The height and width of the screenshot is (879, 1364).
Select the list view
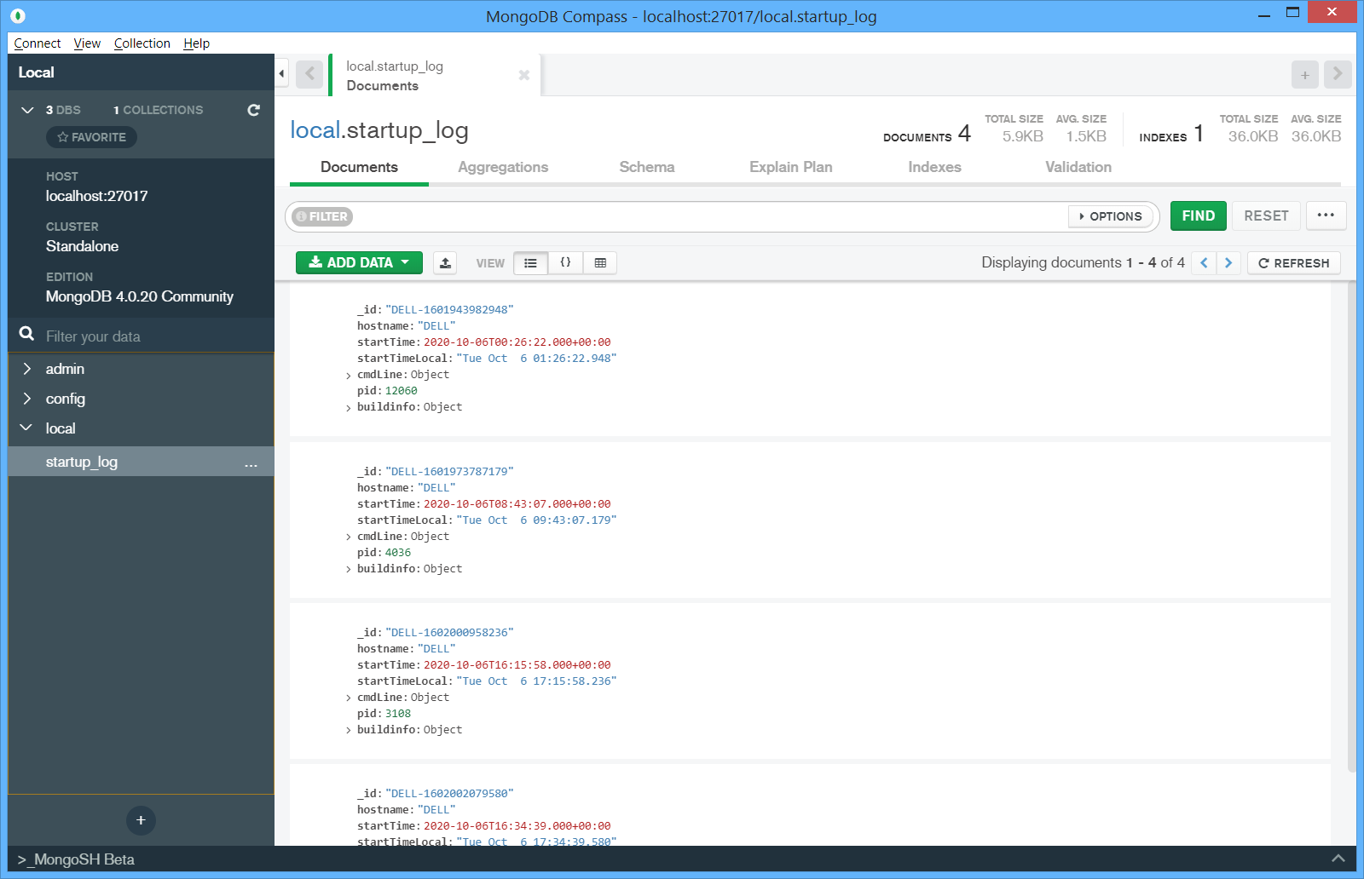(530, 263)
